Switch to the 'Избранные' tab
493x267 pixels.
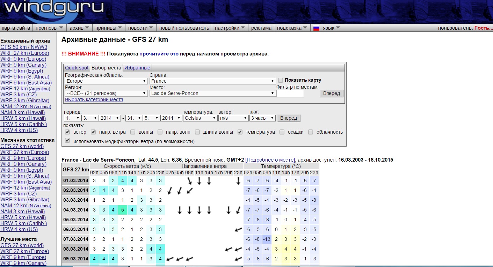pyautogui.click(x=137, y=68)
